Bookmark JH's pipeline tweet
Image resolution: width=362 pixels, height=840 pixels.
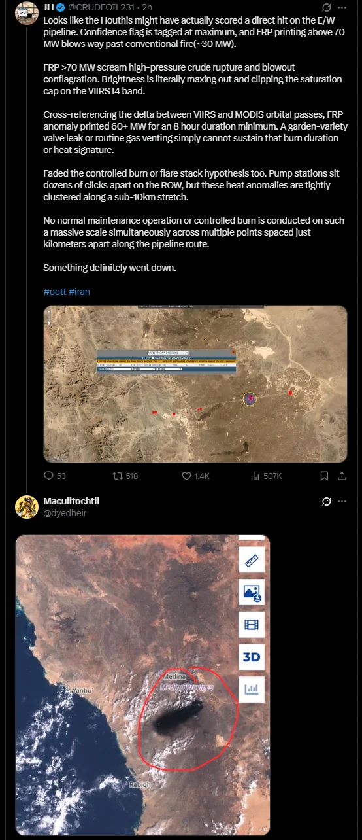point(325,476)
